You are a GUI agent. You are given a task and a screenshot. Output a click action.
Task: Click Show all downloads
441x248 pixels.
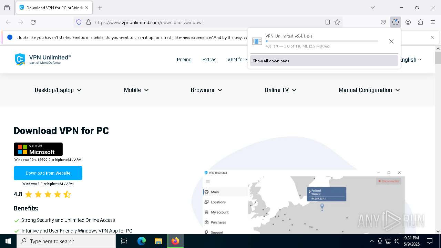click(324, 61)
